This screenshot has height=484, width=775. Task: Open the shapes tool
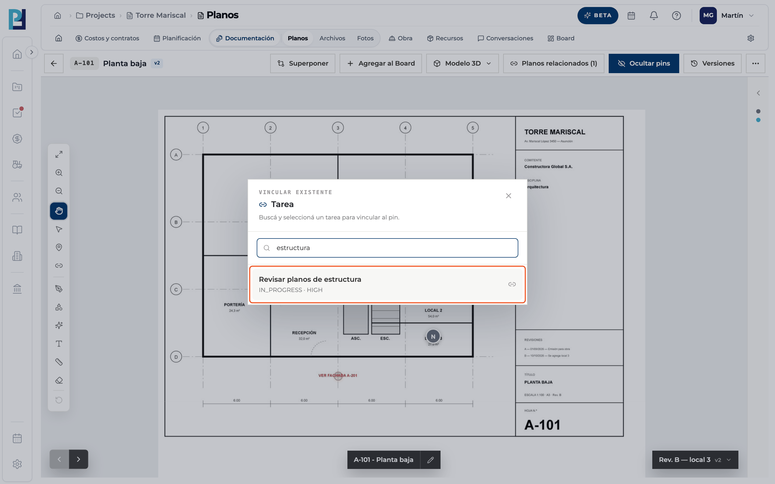point(59,307)
